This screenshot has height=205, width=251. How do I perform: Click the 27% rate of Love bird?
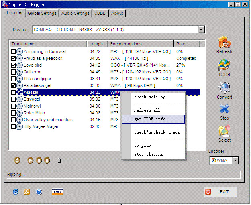[x=181, y=65]
